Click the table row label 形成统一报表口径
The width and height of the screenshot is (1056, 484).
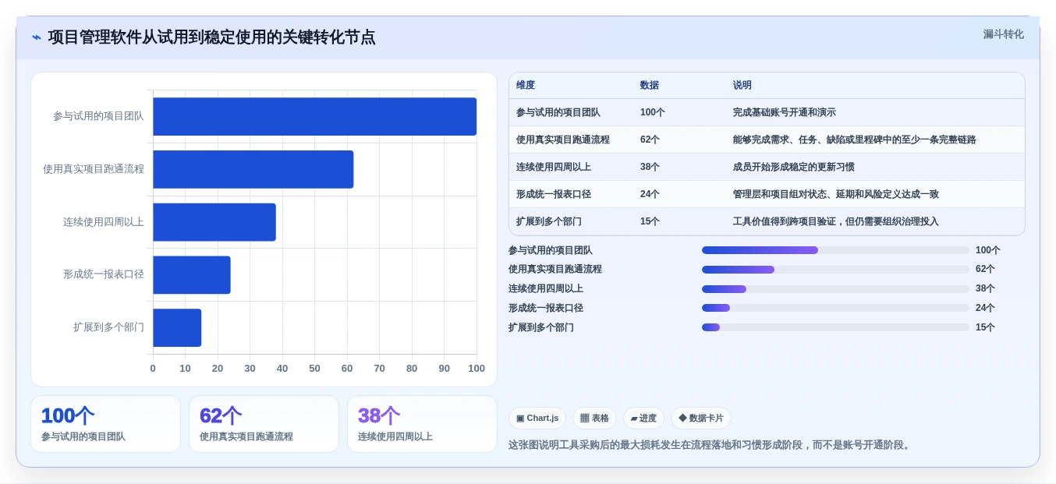pos(554,194)
